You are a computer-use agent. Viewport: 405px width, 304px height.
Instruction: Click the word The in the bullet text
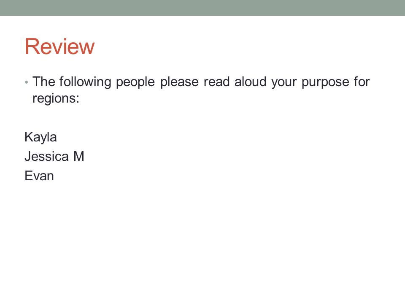[x=43, y=81]
